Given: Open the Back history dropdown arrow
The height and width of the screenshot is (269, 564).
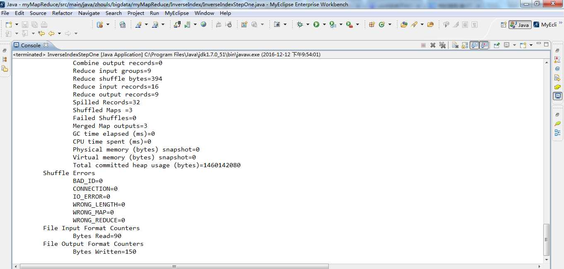Looking at the screenshot, I should (x=59, y=34).
